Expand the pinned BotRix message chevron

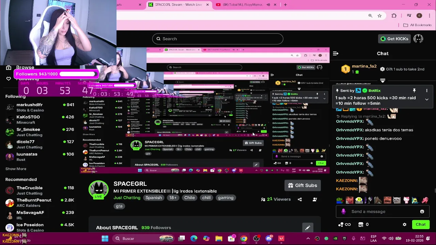pyautogui.click(x=426, y=99)
